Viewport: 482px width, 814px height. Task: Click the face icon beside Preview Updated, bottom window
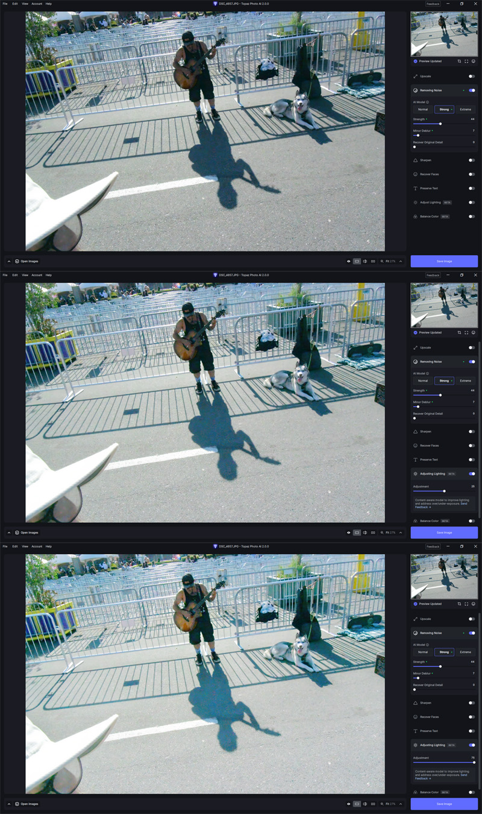click(474, 604)
